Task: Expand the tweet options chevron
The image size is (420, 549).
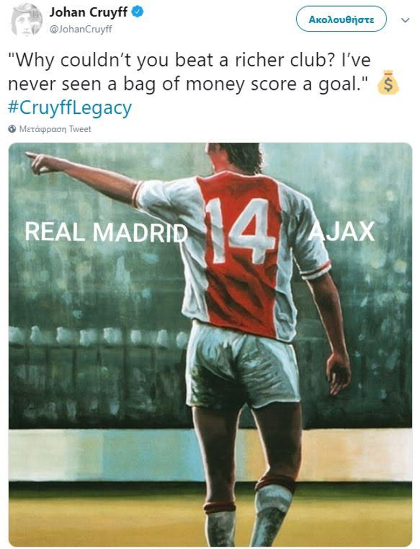Action: coord(405,20)
